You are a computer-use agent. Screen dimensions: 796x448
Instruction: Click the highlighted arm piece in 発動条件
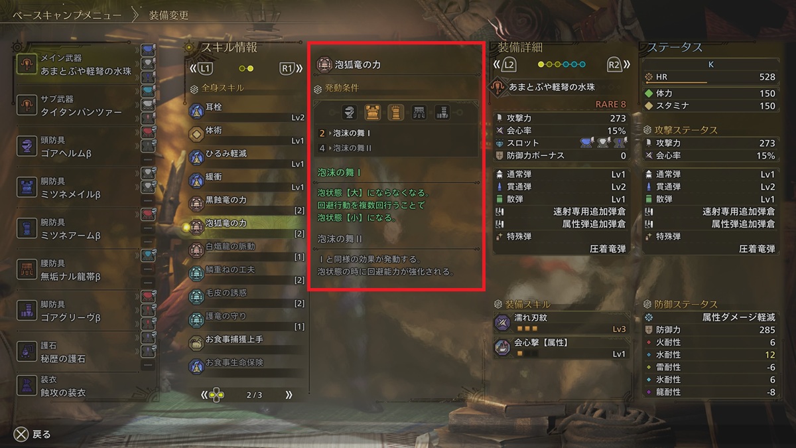click(x=395, y=112)
